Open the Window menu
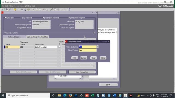This screenshot has height=98, width=175. 28,6
